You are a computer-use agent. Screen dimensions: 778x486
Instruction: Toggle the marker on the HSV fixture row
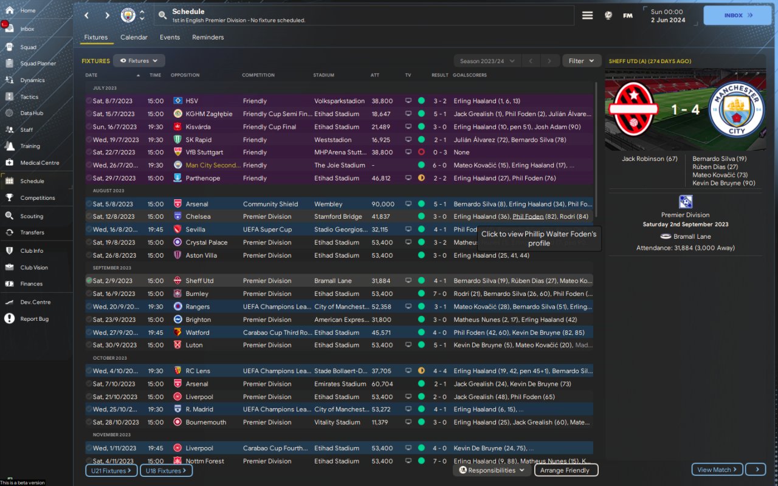pyautogui.click(x=89, y=101)
